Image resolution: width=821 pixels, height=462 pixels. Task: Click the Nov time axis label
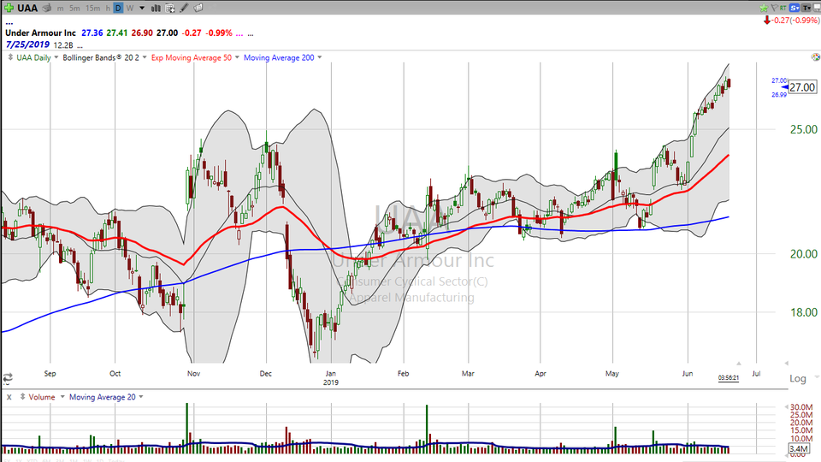point(194,374)
